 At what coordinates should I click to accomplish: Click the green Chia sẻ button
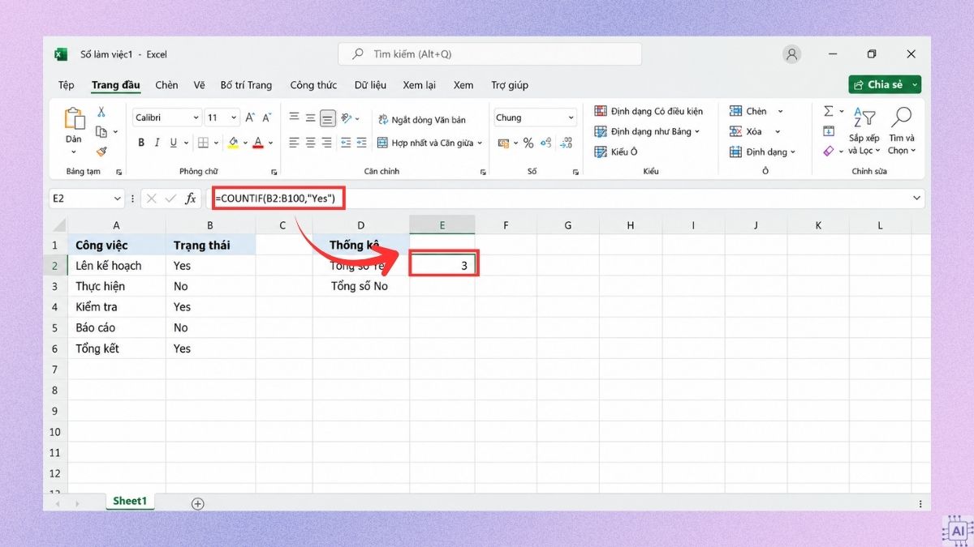(885, 84)
